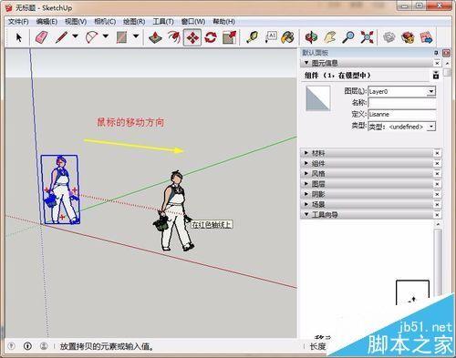Close the 材料 panel
This screenshot has height=358, width=456.
point(437,153)
